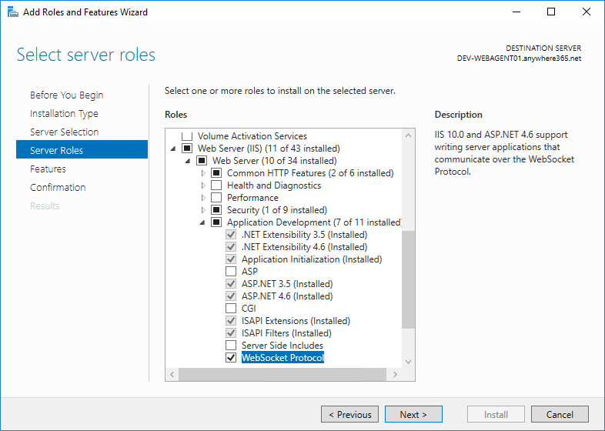The image size is (605, 431).
Task: Tick the ASP checkbox
Action: [231, 271]
